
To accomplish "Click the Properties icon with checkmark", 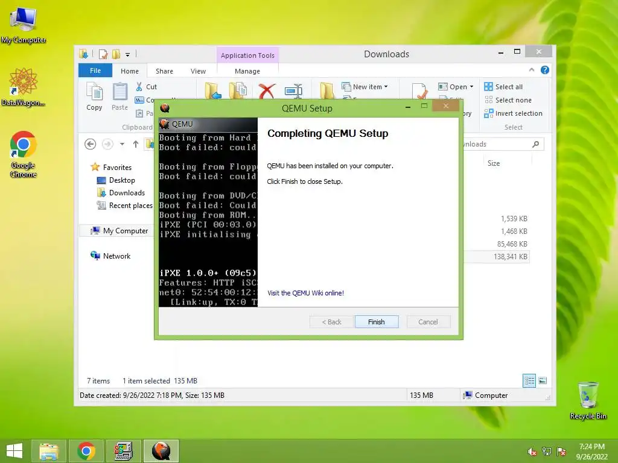I will coord(419,91).
